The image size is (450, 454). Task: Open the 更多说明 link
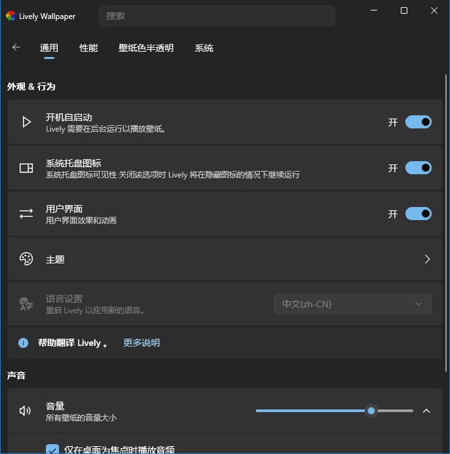click(x=142, y=343)
